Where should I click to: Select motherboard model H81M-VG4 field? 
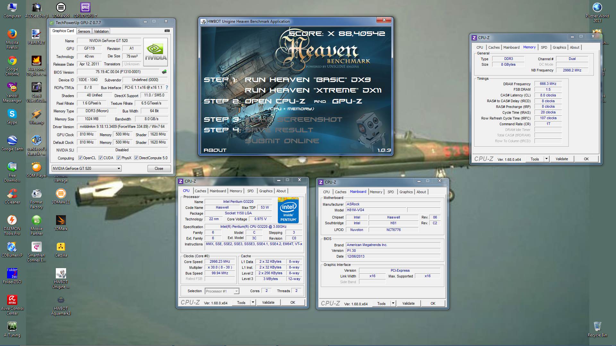point(376,210)
